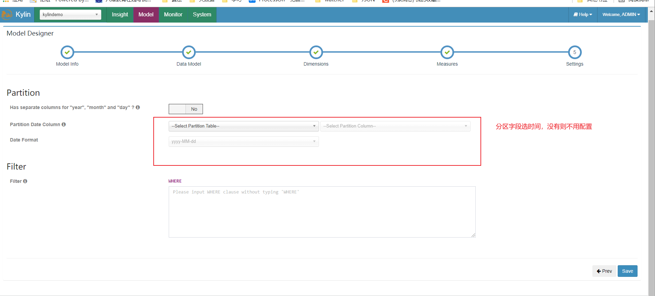
Task: Click the Data Model step label
Action: (x=189, y=64)
